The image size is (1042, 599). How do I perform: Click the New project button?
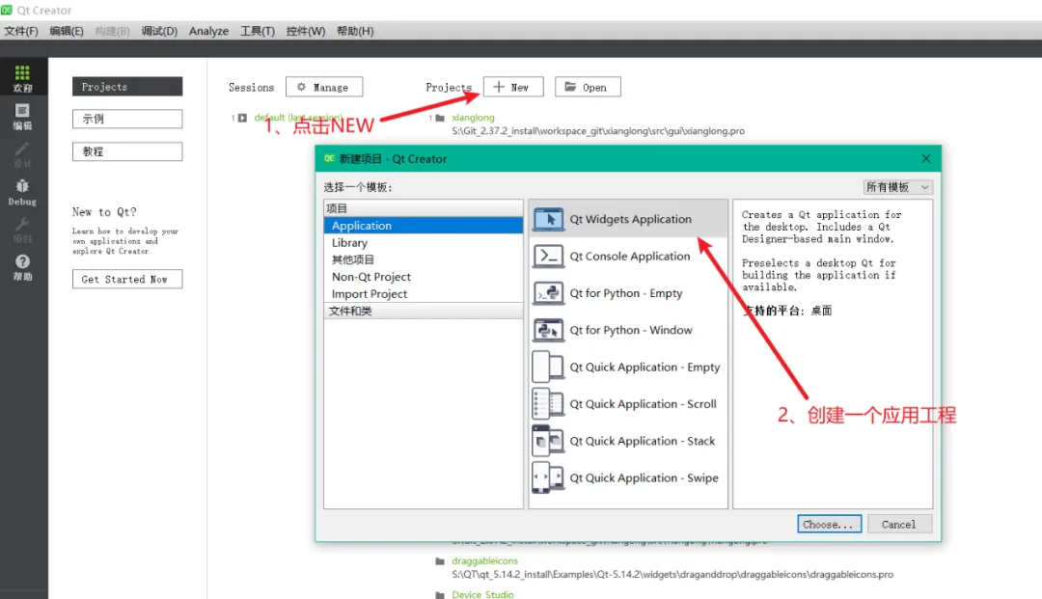coord(513,87)
